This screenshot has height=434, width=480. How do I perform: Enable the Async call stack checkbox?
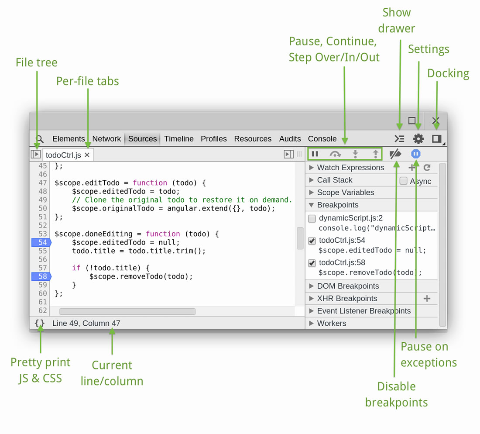404,181
